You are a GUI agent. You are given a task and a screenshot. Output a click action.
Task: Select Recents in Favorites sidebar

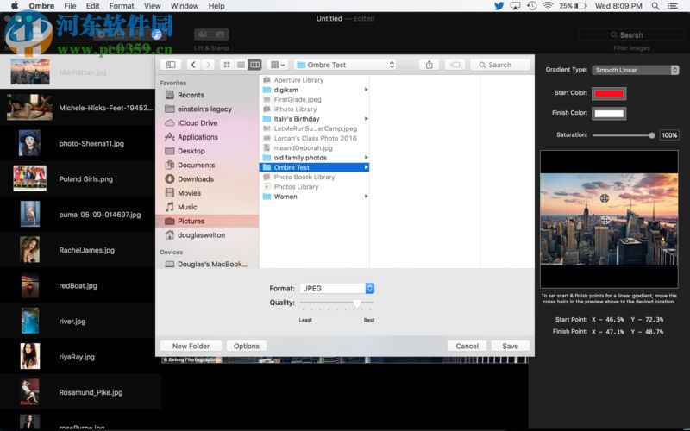[x=207, y=95]
